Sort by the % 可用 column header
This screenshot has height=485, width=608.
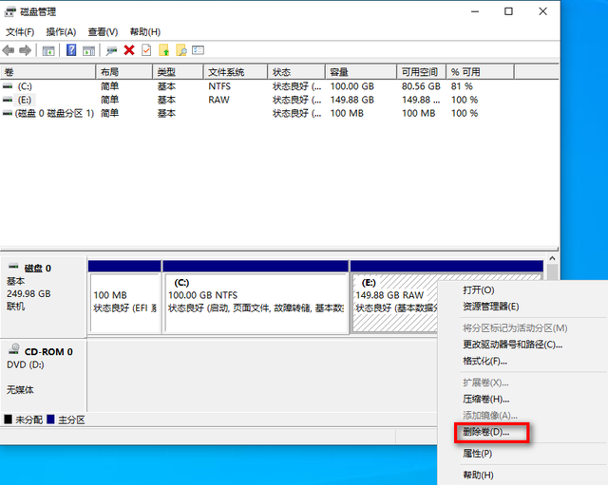481,72
